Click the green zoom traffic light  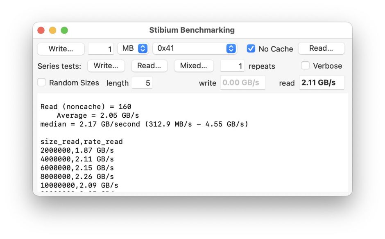point(64,30)
